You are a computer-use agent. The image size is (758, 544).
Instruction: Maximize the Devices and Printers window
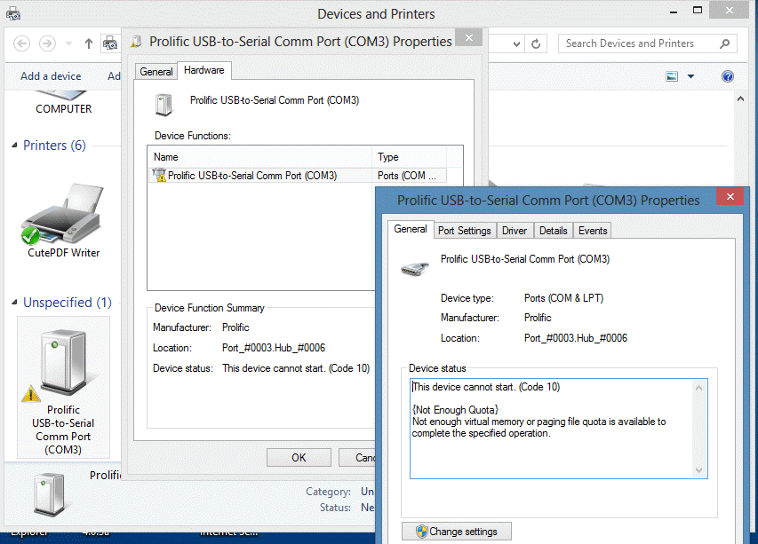[x=697, y=10]
